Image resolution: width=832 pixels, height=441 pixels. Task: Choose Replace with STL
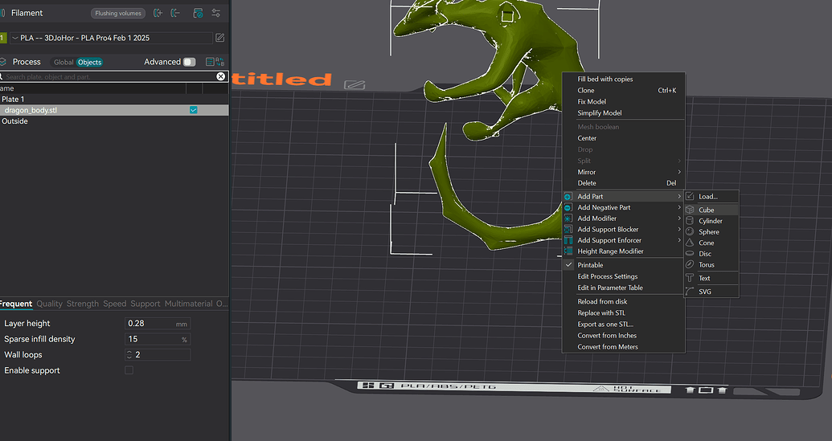tap(601, 312)
